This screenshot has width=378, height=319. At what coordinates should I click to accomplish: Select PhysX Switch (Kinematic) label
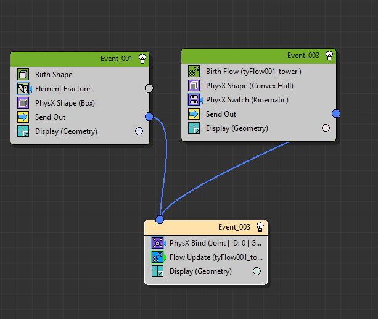[x=247, y=100]
